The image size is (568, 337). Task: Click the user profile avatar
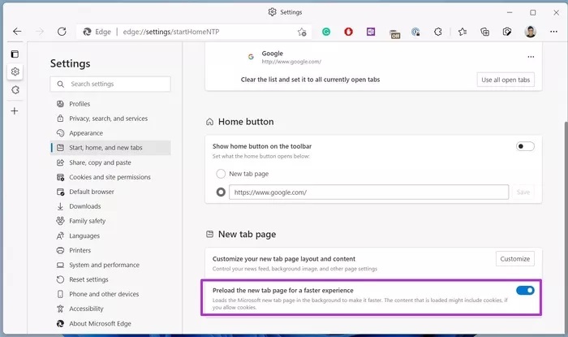point(530,32)
